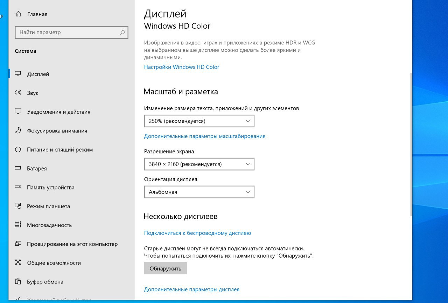Click the Батарея battery icon
This screenshot has height=303, width=448.
[x=18, y=168]
